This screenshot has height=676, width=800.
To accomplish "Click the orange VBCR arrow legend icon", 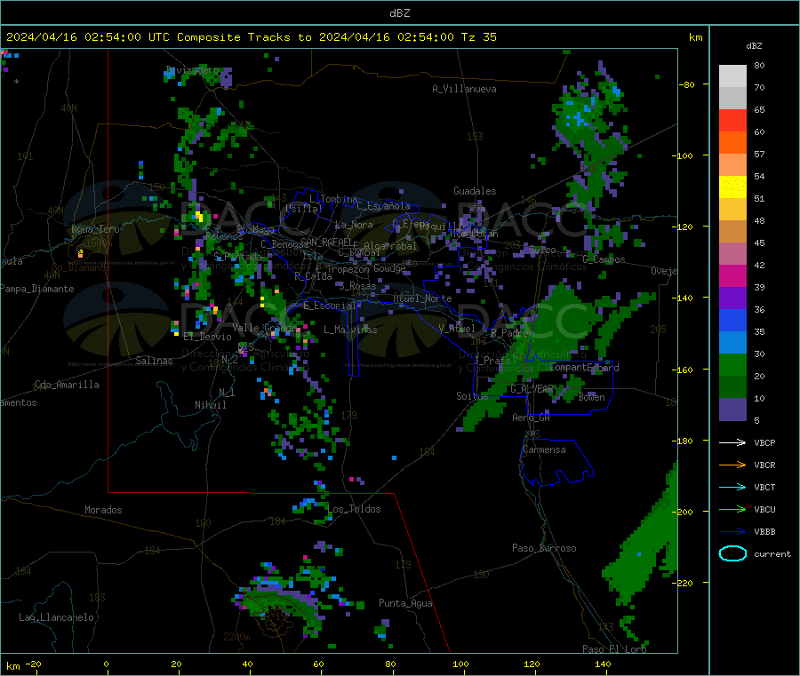I will [x=732, y=465].
